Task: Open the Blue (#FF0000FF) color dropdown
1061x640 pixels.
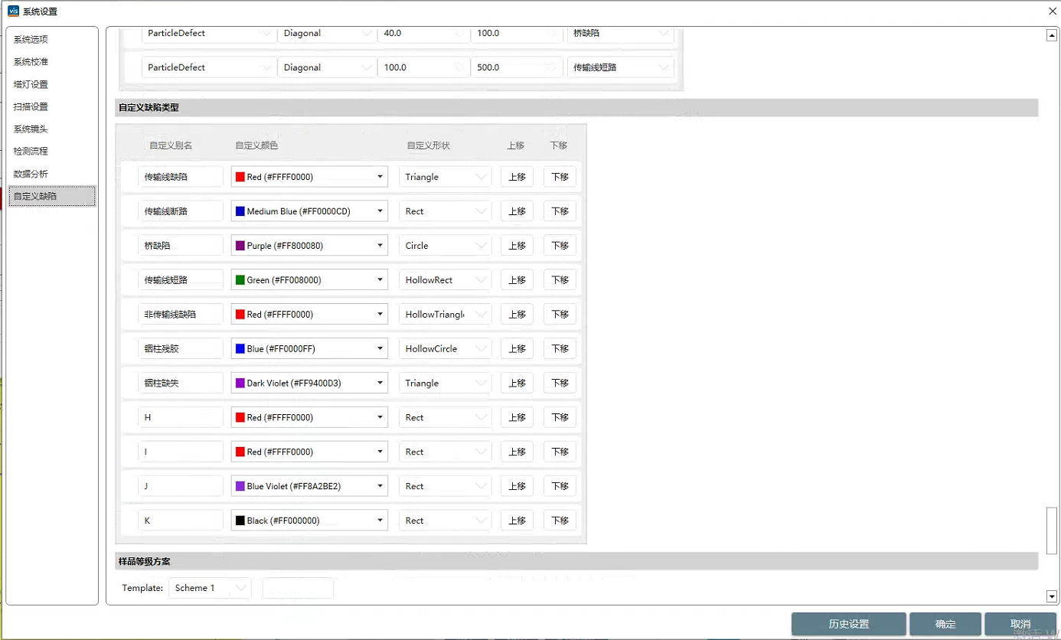Action: pyautogui.click(x=309, y=348)
